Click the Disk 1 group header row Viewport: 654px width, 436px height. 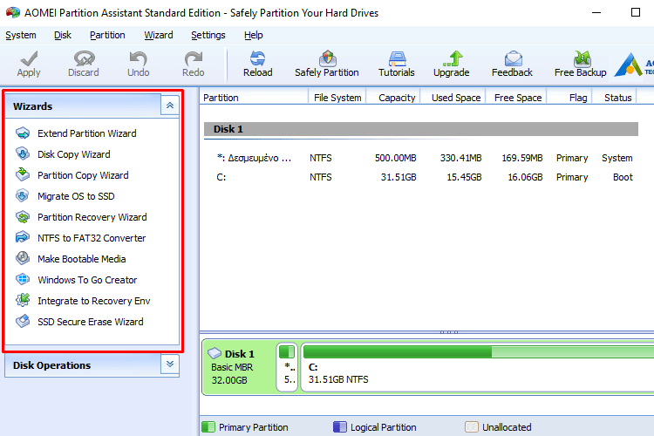coord(421,129)
